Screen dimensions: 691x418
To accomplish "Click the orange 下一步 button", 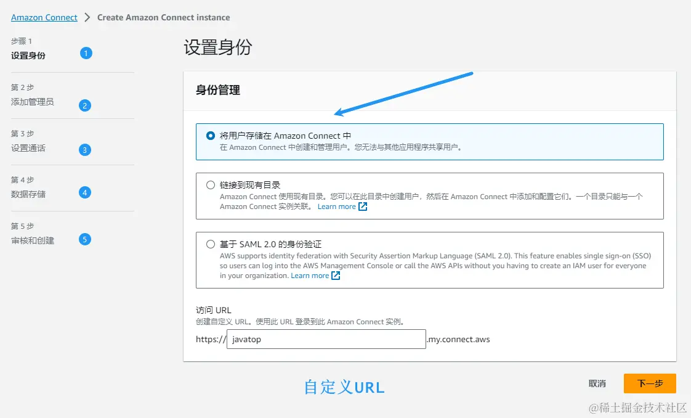I will tap(650, 383).
